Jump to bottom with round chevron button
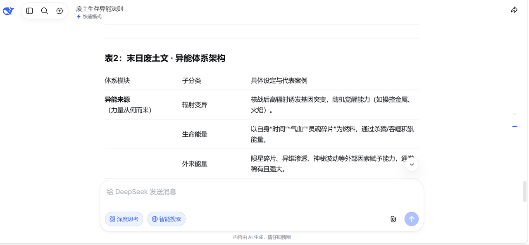529x245 pixels. coord(412,164)
